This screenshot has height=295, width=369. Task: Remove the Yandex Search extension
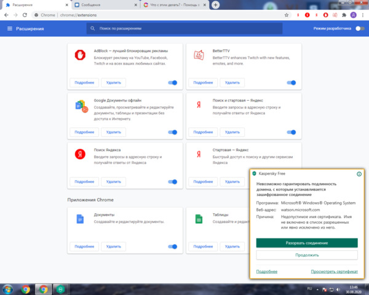click(113, 182)
